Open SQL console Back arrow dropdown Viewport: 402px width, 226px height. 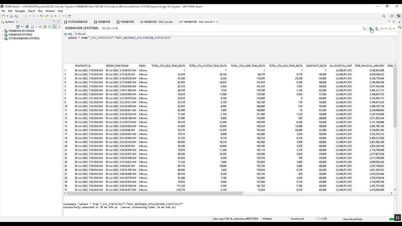pos(386,29)
